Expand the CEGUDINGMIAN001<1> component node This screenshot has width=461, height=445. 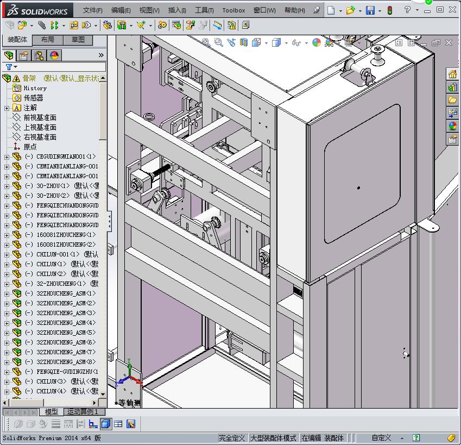(x=7, y=157)
